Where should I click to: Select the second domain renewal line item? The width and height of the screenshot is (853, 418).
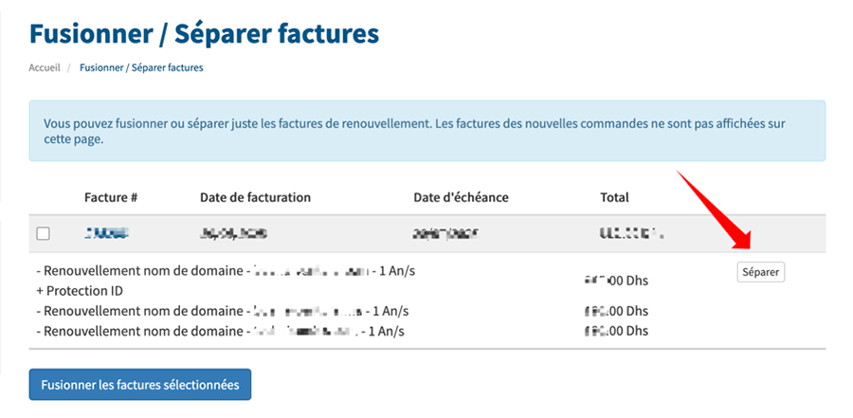click(x=226, y=311)
